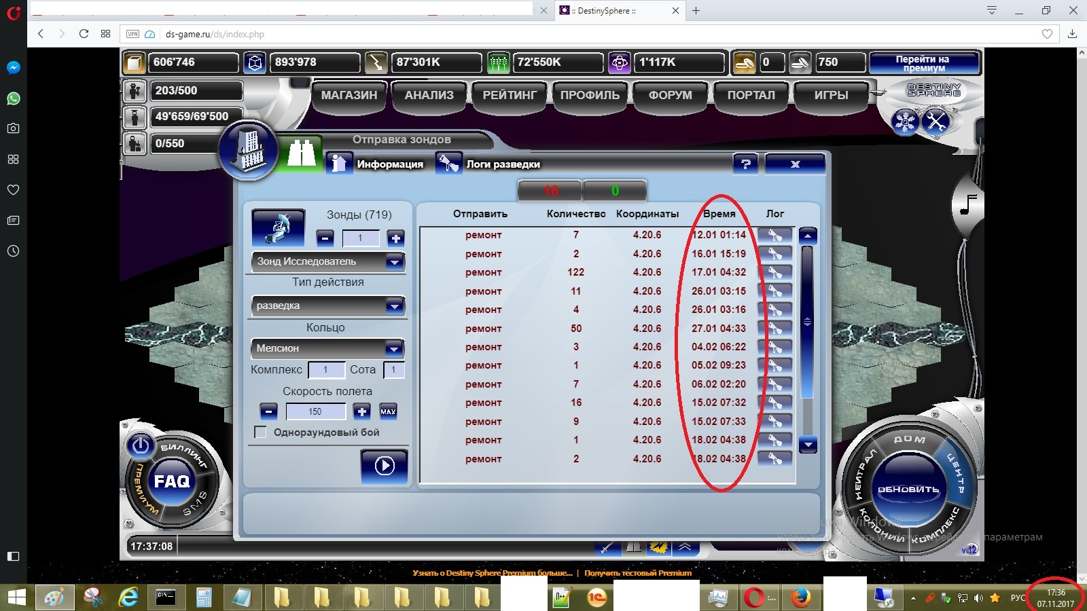1087x611 pixels.
Task: Click the Комплекс number input field
Action: (x=325, y=370)
